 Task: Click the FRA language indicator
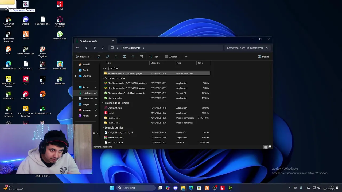click(x=308, y=188)
